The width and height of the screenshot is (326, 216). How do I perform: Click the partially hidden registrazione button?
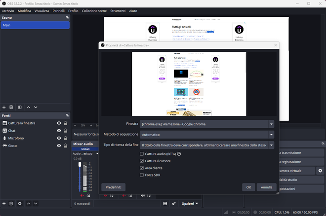point(301,162)
